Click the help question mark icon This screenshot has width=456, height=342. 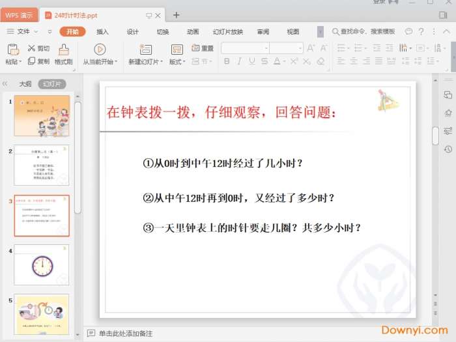pos(421,31)
